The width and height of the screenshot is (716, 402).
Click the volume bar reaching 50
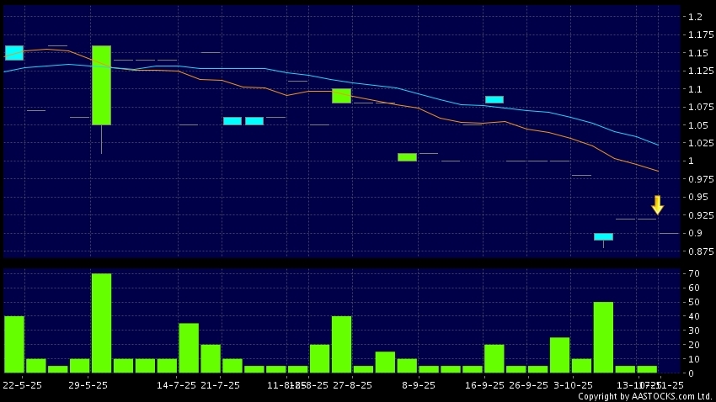click(x=603, y=336)
